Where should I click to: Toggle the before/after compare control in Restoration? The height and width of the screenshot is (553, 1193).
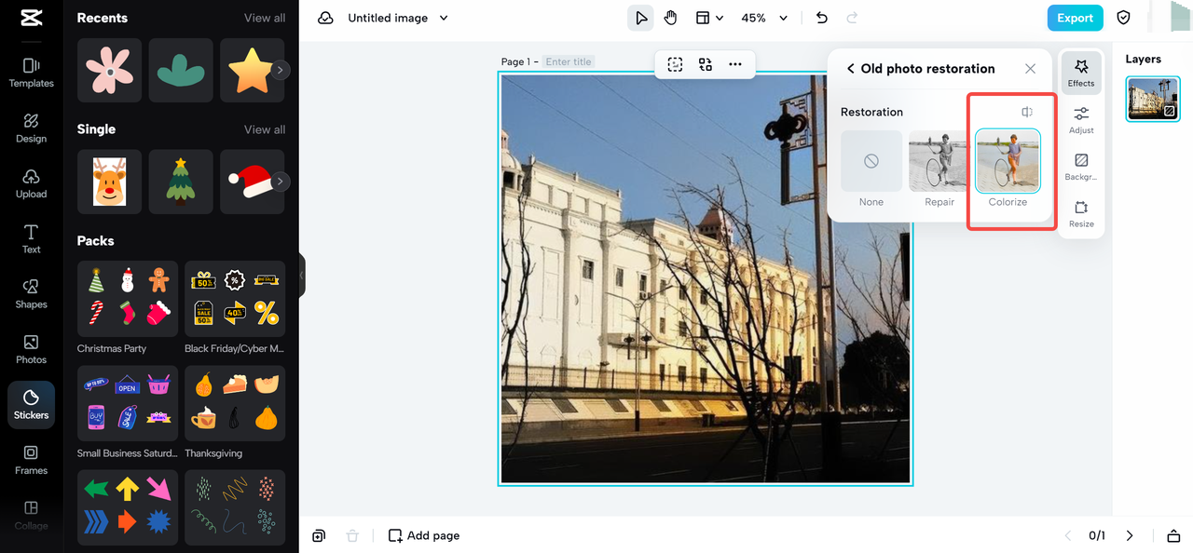pyautogui.click(x=1026, y=111)
